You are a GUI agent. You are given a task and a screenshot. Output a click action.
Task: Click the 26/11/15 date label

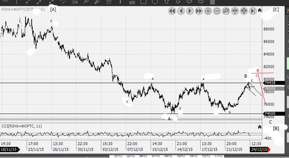61,149
